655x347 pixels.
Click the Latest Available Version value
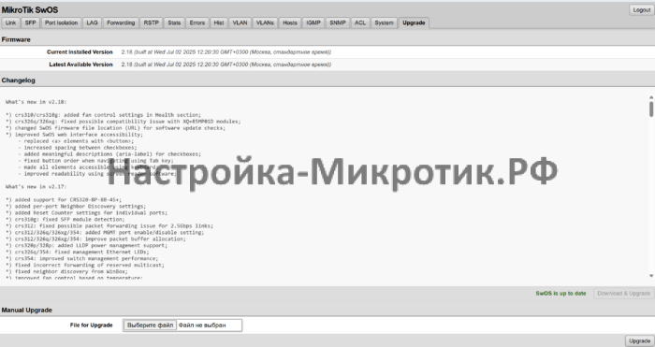coord(226,65)
